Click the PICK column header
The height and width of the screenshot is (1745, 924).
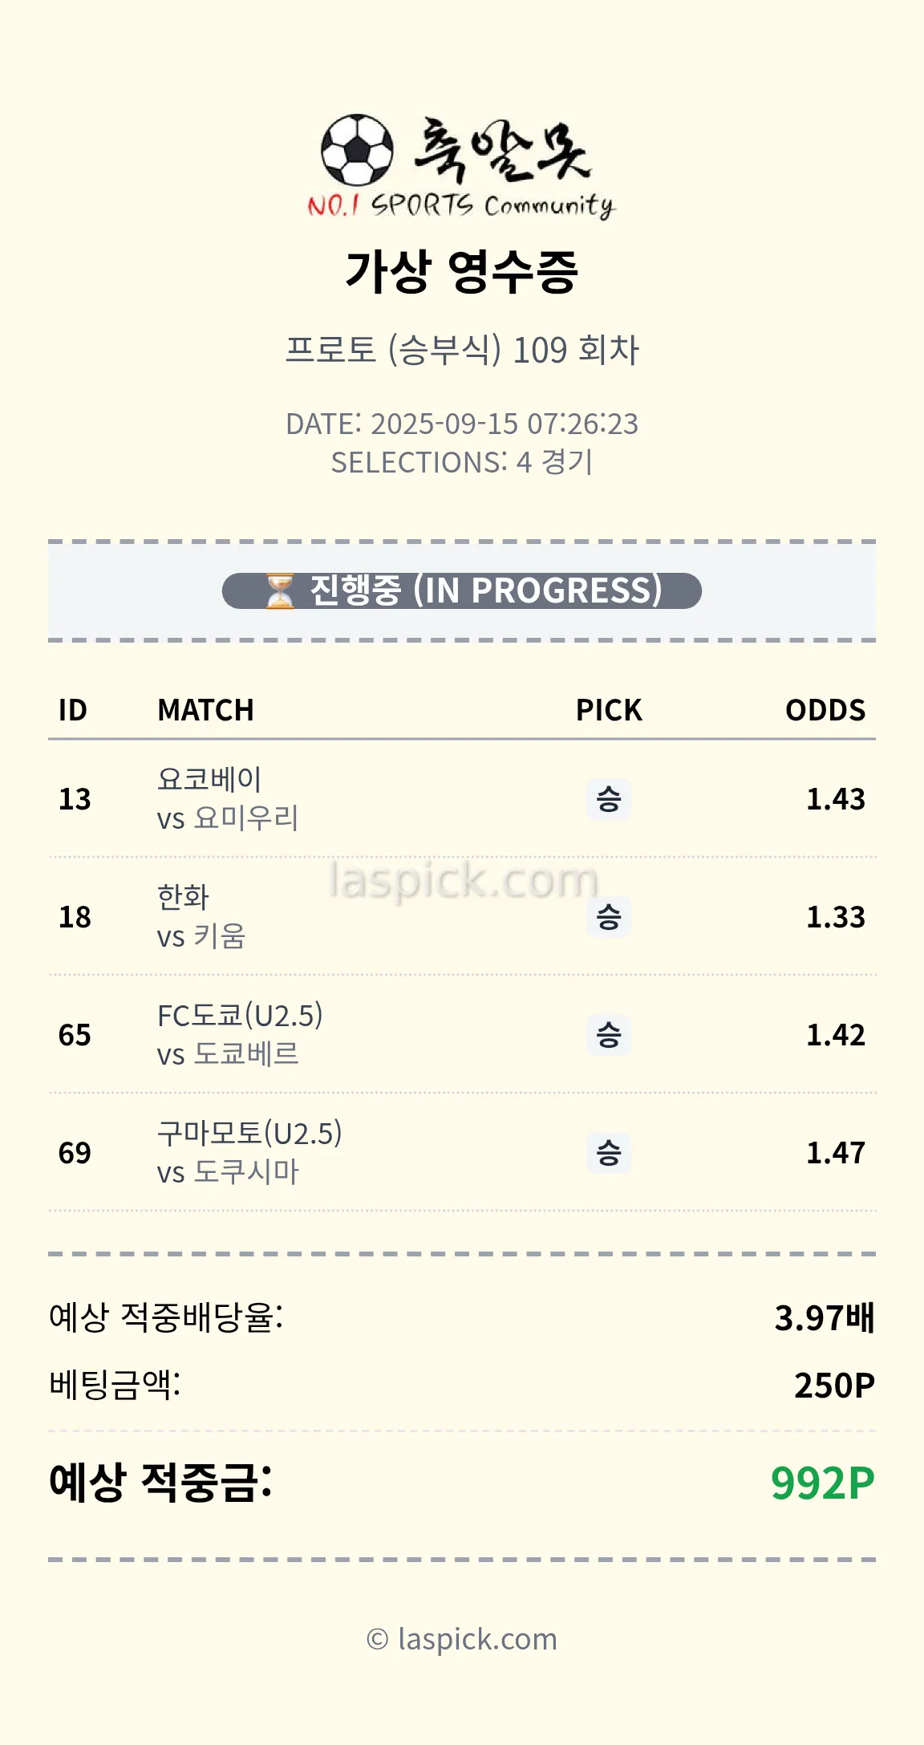(609, 710)
